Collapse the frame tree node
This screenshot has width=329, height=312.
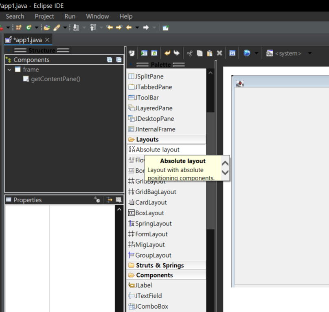pyautogui.click(x=9, y=69)
